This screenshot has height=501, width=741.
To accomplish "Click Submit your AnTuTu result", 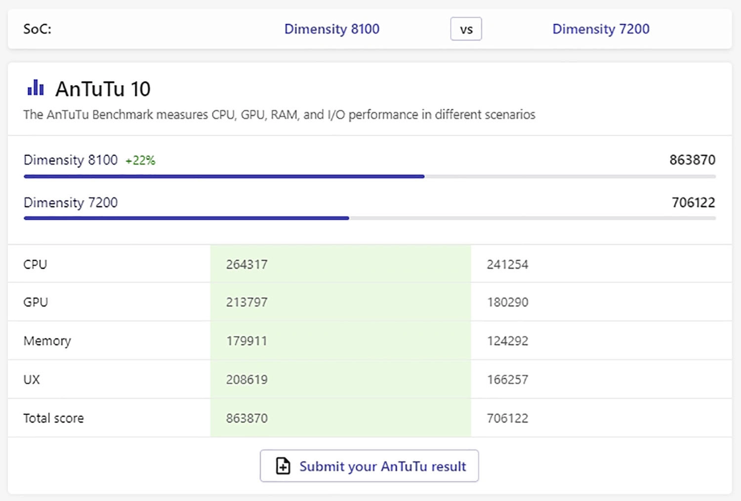I will [370, 466].
